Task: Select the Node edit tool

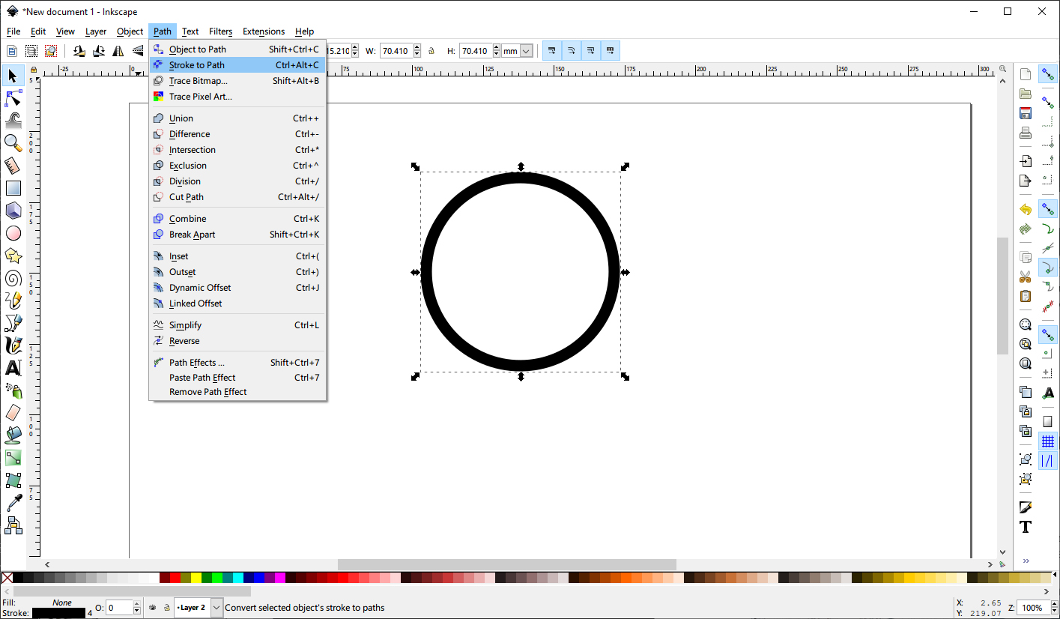Action: pyautogui.click(x=13, y=98)
